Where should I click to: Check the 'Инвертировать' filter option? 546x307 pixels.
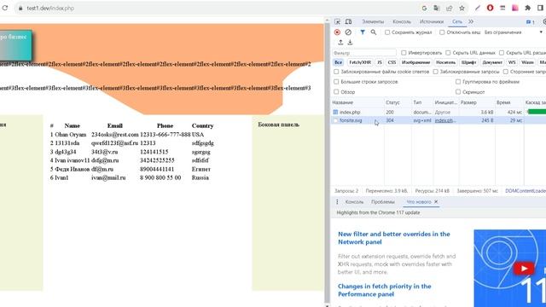click(404, 53)
